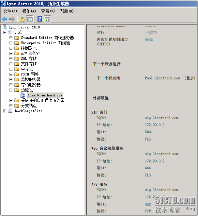This screenshot has width=198, height=216.
Task: Open the 文件(F) menu
Action: pyautogui.click(x=10, y=11)
